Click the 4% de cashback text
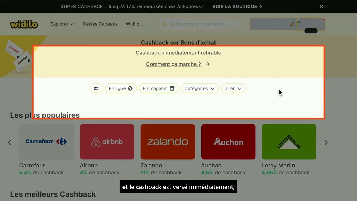This screenshot has height=201, width=357. point(100,173)
